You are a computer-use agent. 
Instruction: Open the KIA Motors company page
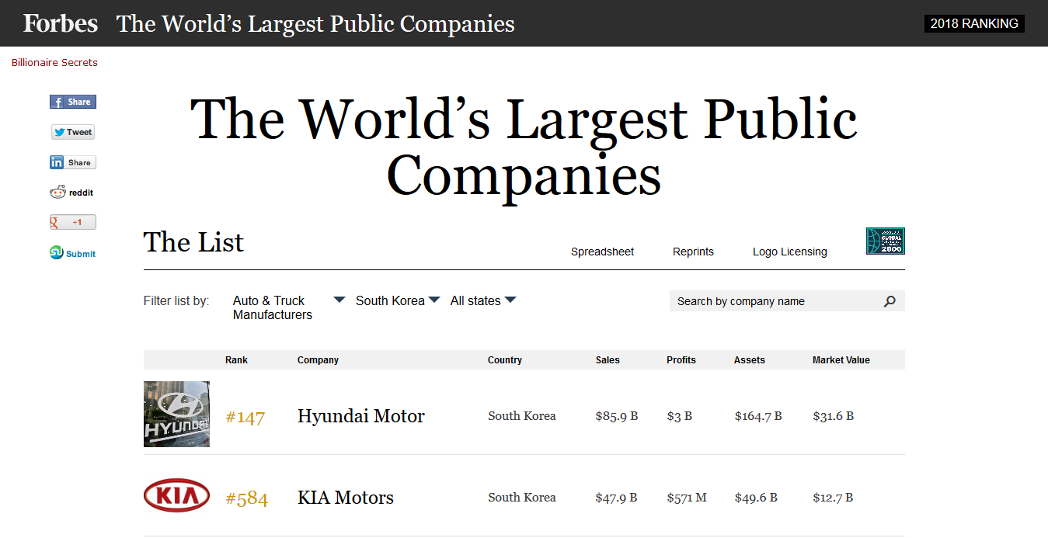345,498
